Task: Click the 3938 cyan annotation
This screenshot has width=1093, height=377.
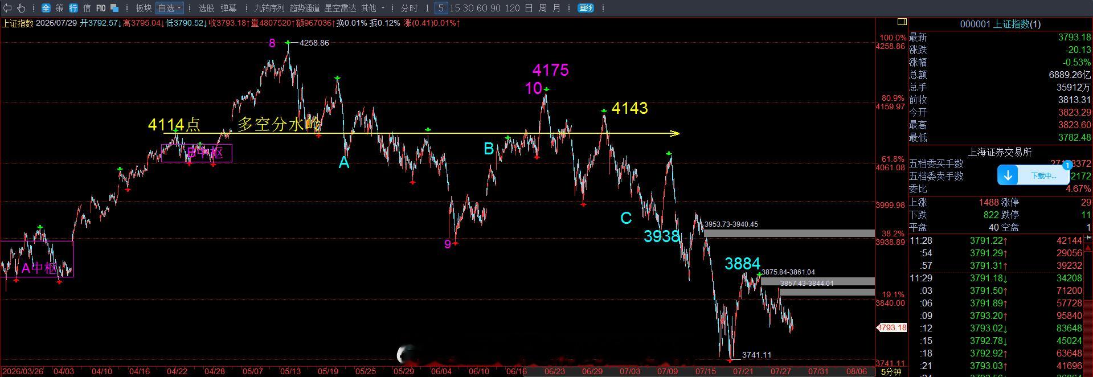Action: pyautogui.click(x=662, y=236)
